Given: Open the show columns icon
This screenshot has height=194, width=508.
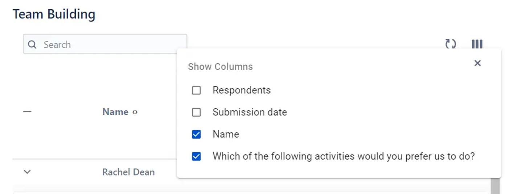Looking at the screenshot, I should [477, 44].
